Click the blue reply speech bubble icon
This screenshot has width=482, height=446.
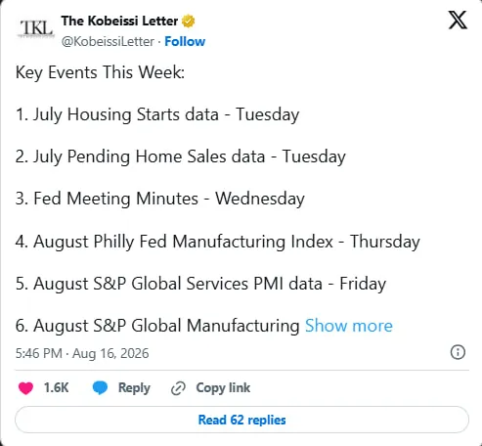coord(100,387)
